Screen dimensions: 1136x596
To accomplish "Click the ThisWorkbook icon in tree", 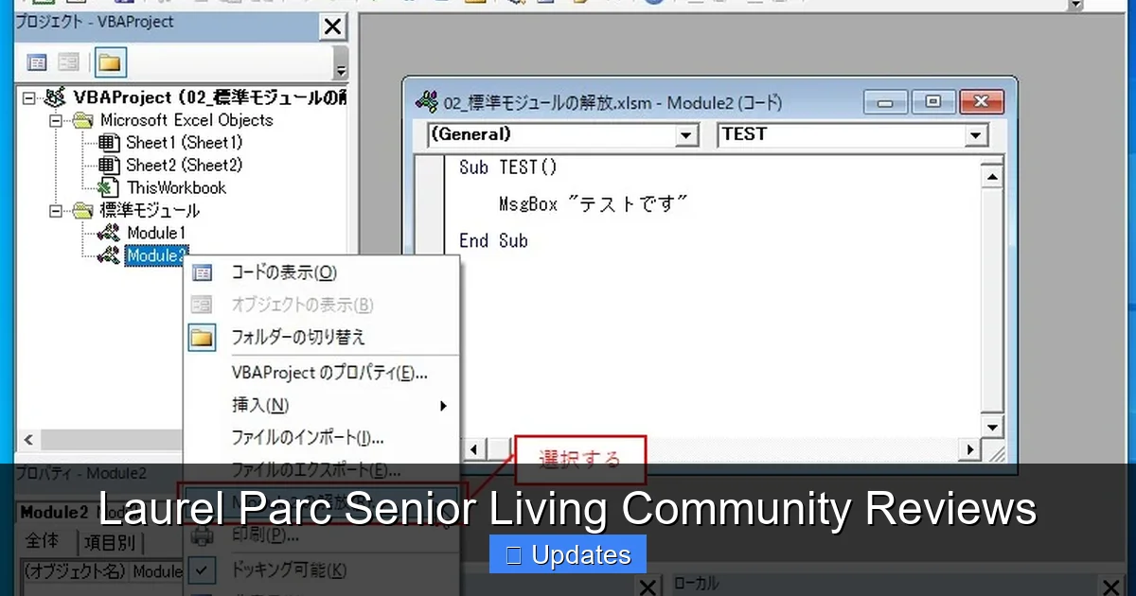I will 109,187.
